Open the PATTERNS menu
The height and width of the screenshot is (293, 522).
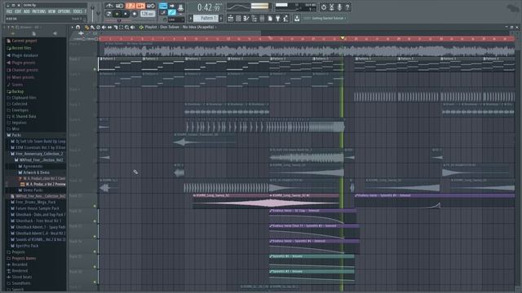39,11
